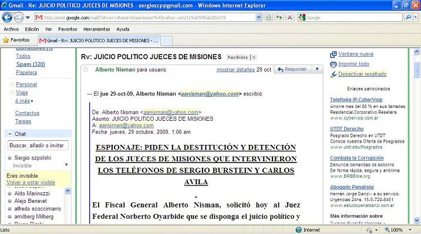
Task: Open the Ver menu
Action: click(x=48, y=29)
